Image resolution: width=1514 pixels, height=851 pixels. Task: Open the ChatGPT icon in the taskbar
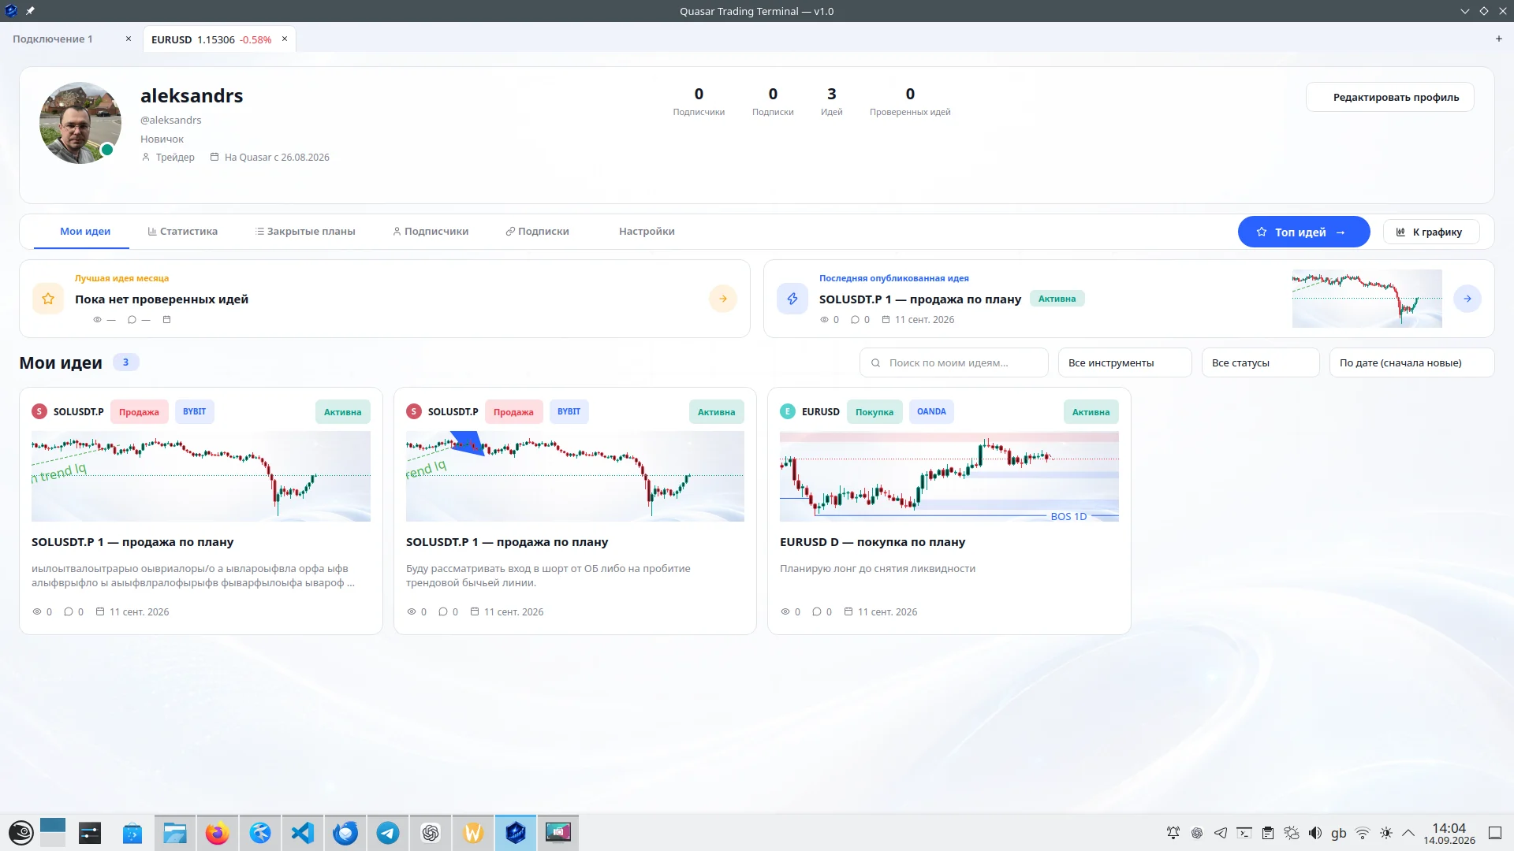pos(430,833)
